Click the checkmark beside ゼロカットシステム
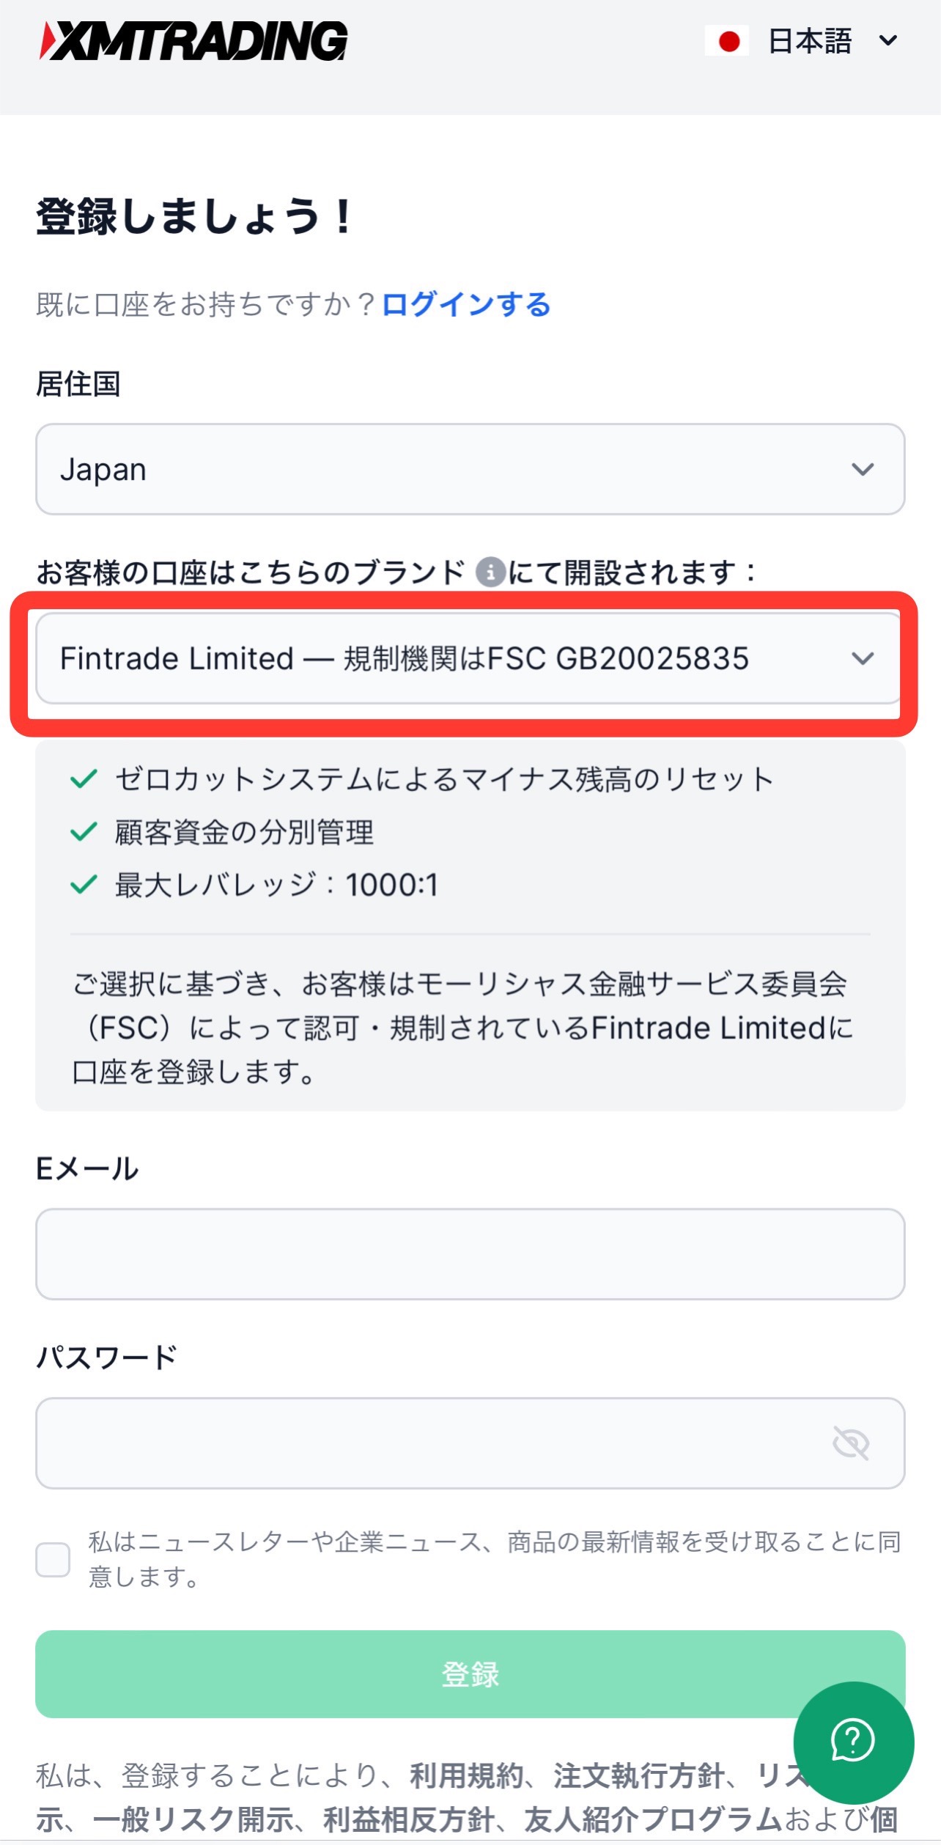941x1845 pixels. click(84, 778)
